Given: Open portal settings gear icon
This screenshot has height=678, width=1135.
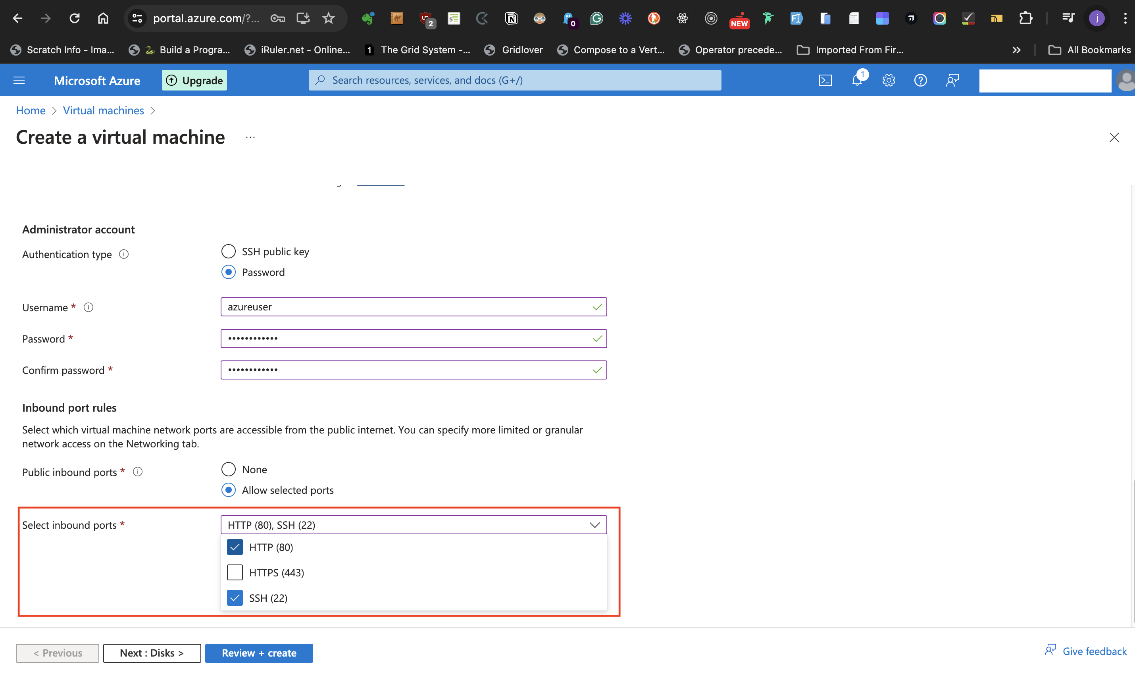Looking at the screenshot, I should tap(889, 81).
